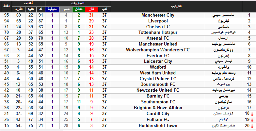Select the Tottenham Hotspur team name
The height and width of the screenshot is (131, 256).
tap(158, 33)
